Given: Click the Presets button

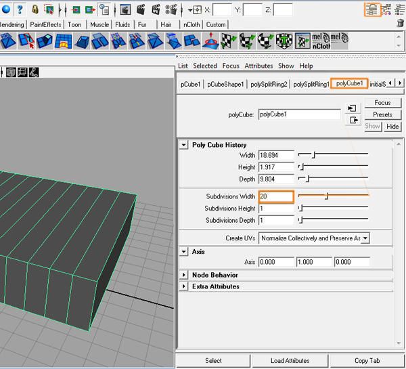Looking at the screenshot, I should 382,114.
